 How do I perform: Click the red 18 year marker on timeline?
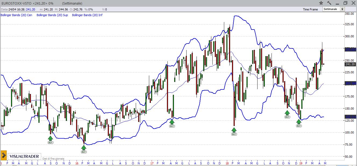click(x=227, y=163)
